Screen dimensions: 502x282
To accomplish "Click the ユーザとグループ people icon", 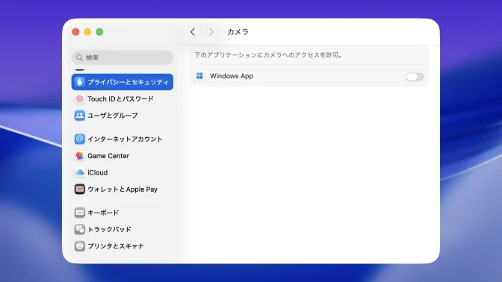I will [80, 116].
